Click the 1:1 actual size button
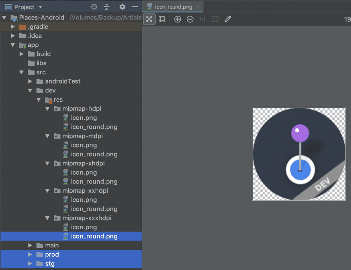The width and height of the screenshot is (351, 270). (x=202, y=19)
